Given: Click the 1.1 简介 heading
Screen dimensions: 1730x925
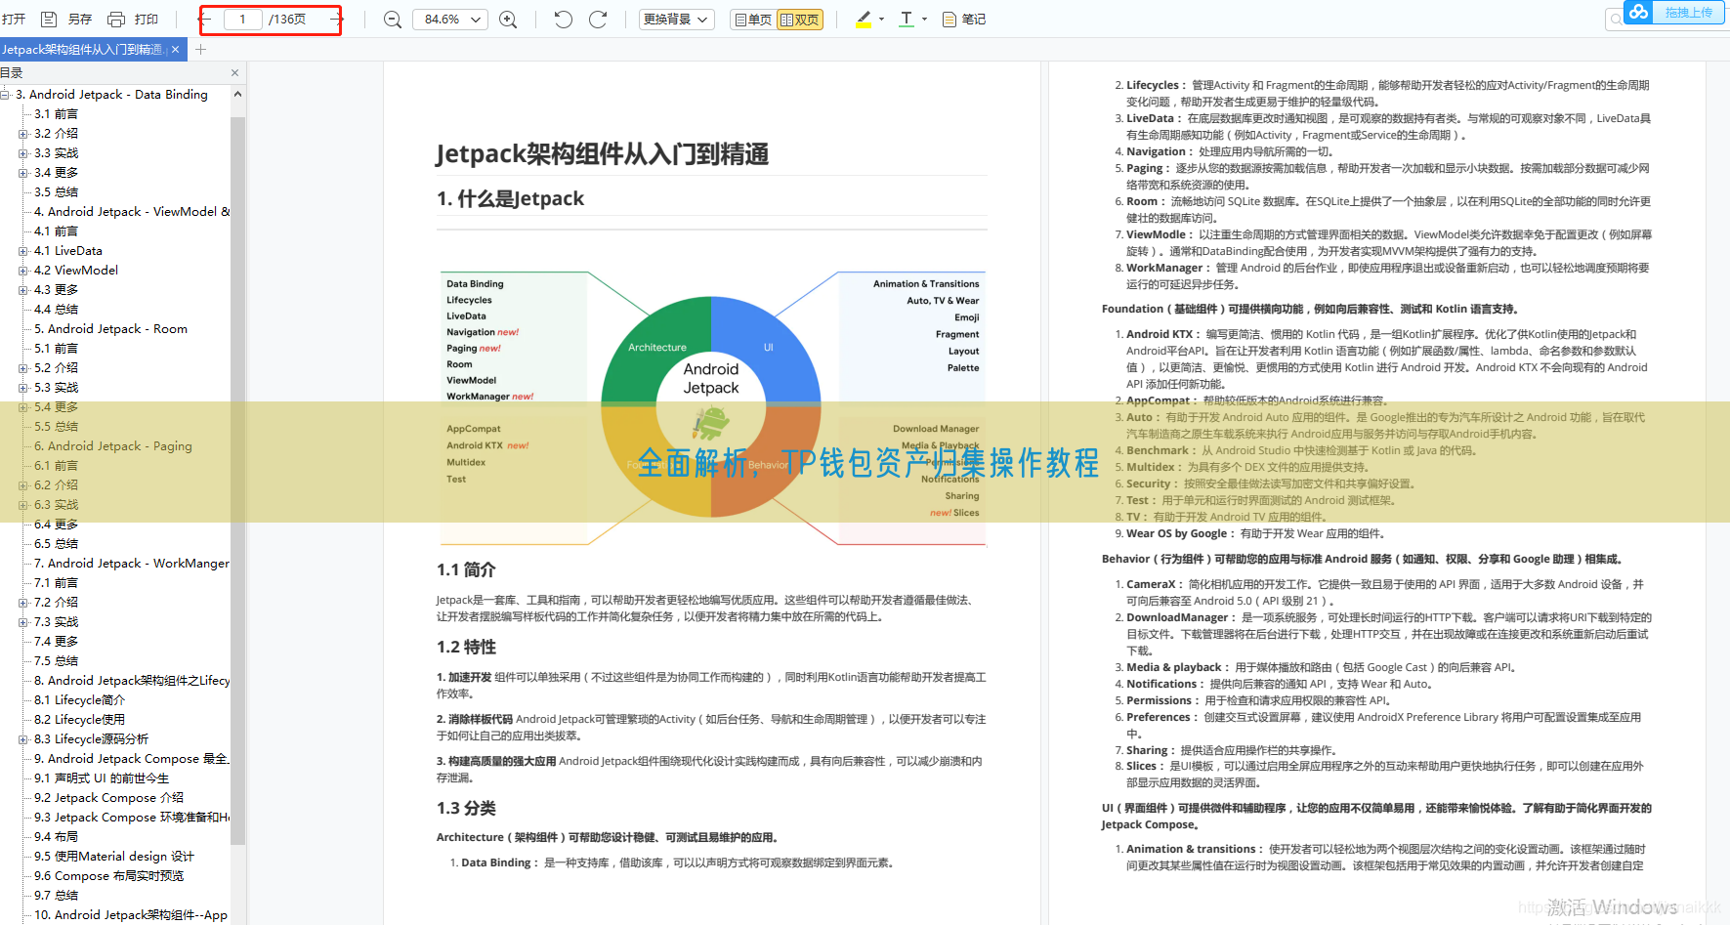Looking at the screenshot, I should pos(466,569).
